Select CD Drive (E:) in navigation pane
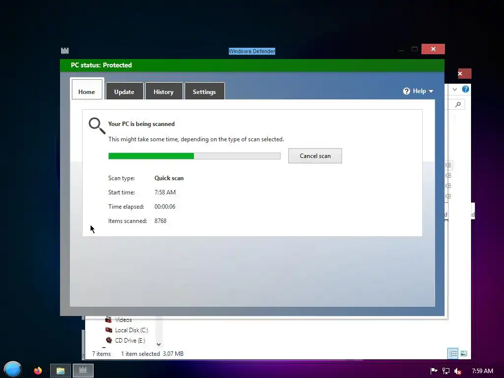Screen dimensions: 504x378 tap(130, 341)
